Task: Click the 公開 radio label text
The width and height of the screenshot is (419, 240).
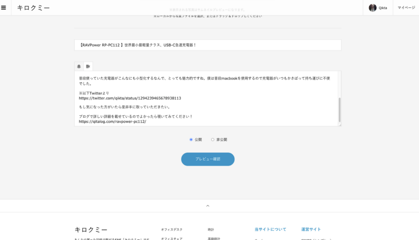Action: tap(198, 139)
